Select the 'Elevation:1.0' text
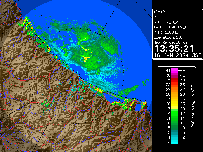The width and height of the screenshot is (203, 152). pos(168,37)
